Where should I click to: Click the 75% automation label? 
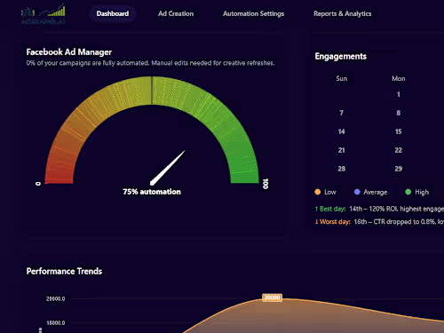(x=152, y=192)
